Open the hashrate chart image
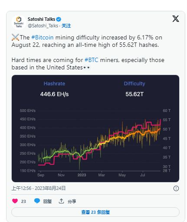This screenshot has width=187, height=222. coord(95,128)
